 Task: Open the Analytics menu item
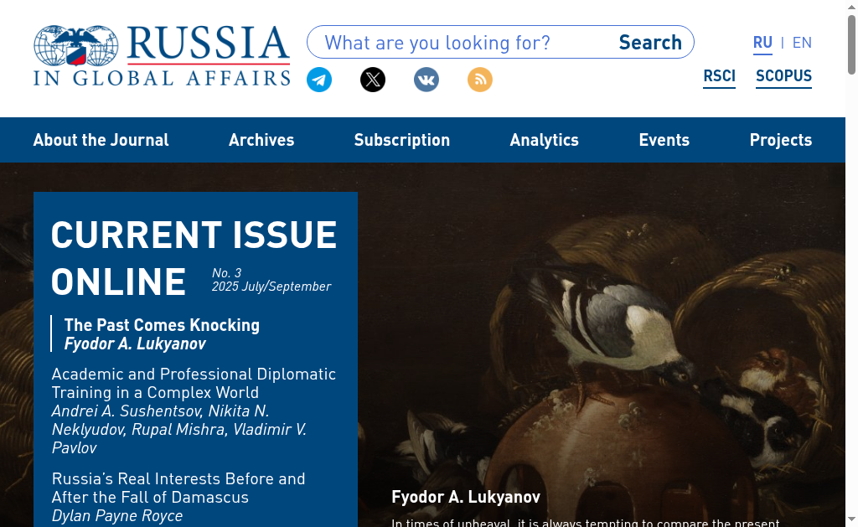tap(544, 140)
